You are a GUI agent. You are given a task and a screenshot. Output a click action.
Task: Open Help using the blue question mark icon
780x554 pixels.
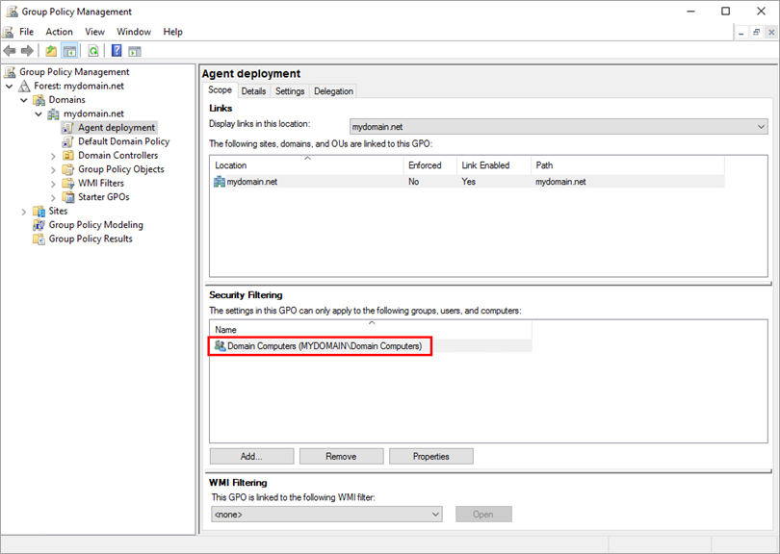(x=115, y=51)
